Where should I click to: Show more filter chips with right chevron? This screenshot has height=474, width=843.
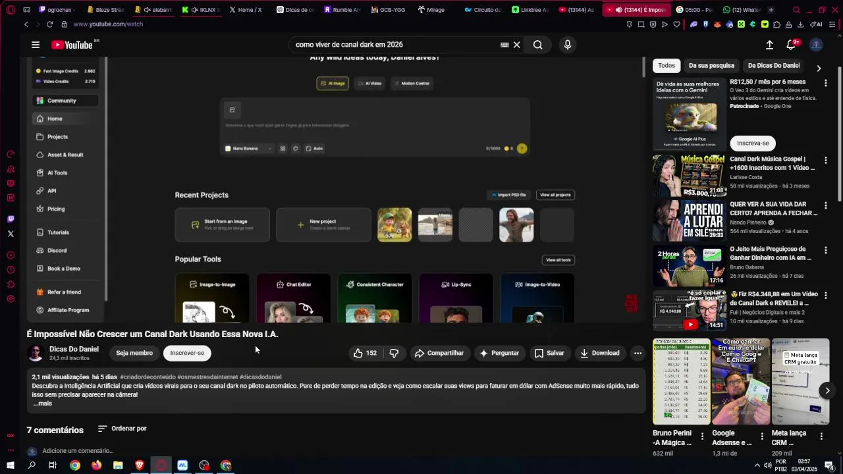pos(819,68)
